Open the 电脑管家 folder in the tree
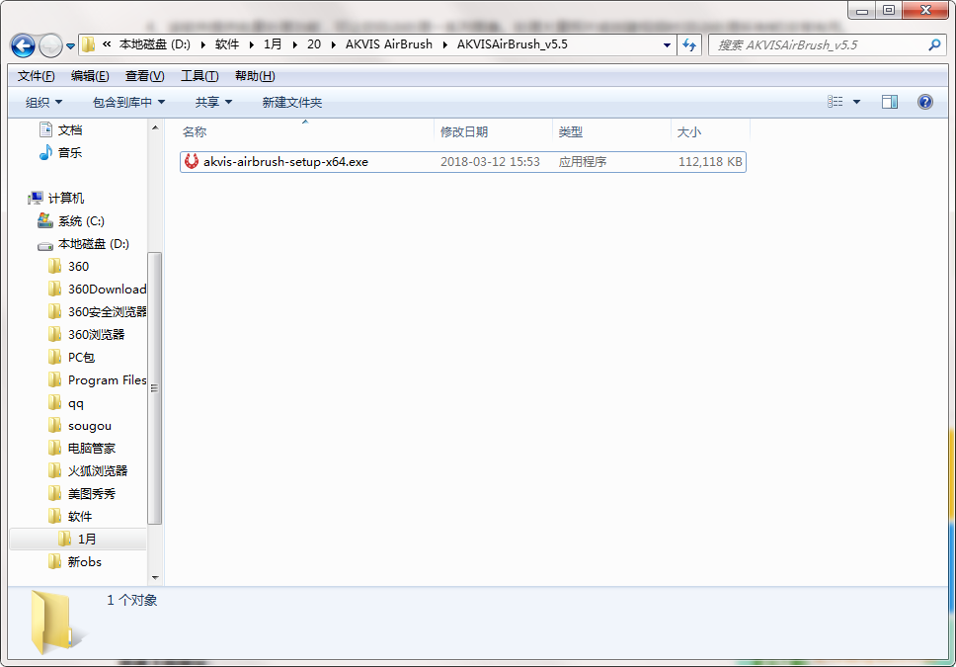Image resolution: width=956 pixels, height=667 pixels. pos(81,448)
